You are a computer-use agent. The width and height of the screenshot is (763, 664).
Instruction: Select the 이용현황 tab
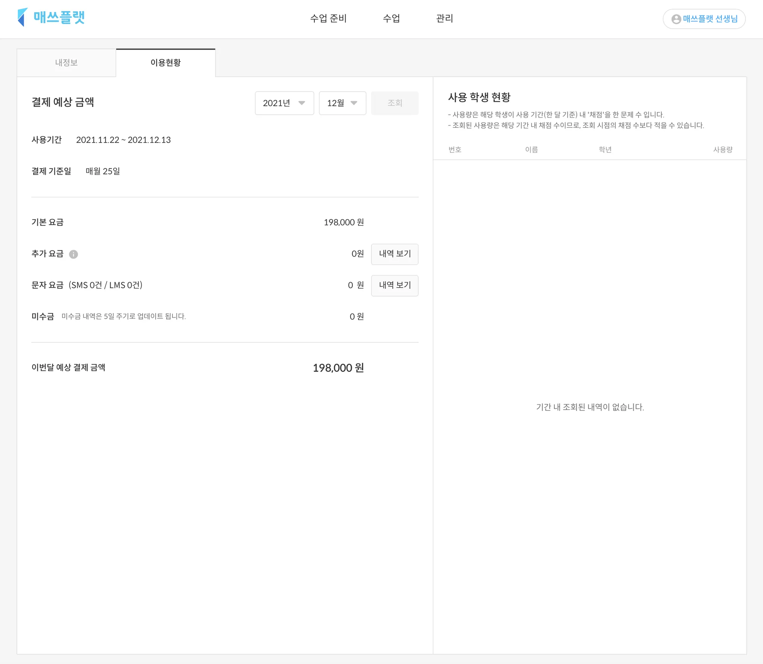(x=165, y=63)
